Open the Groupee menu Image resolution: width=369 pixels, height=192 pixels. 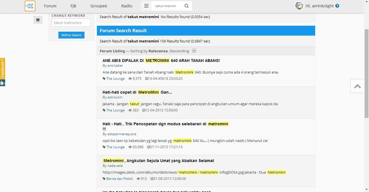point(99,6)
